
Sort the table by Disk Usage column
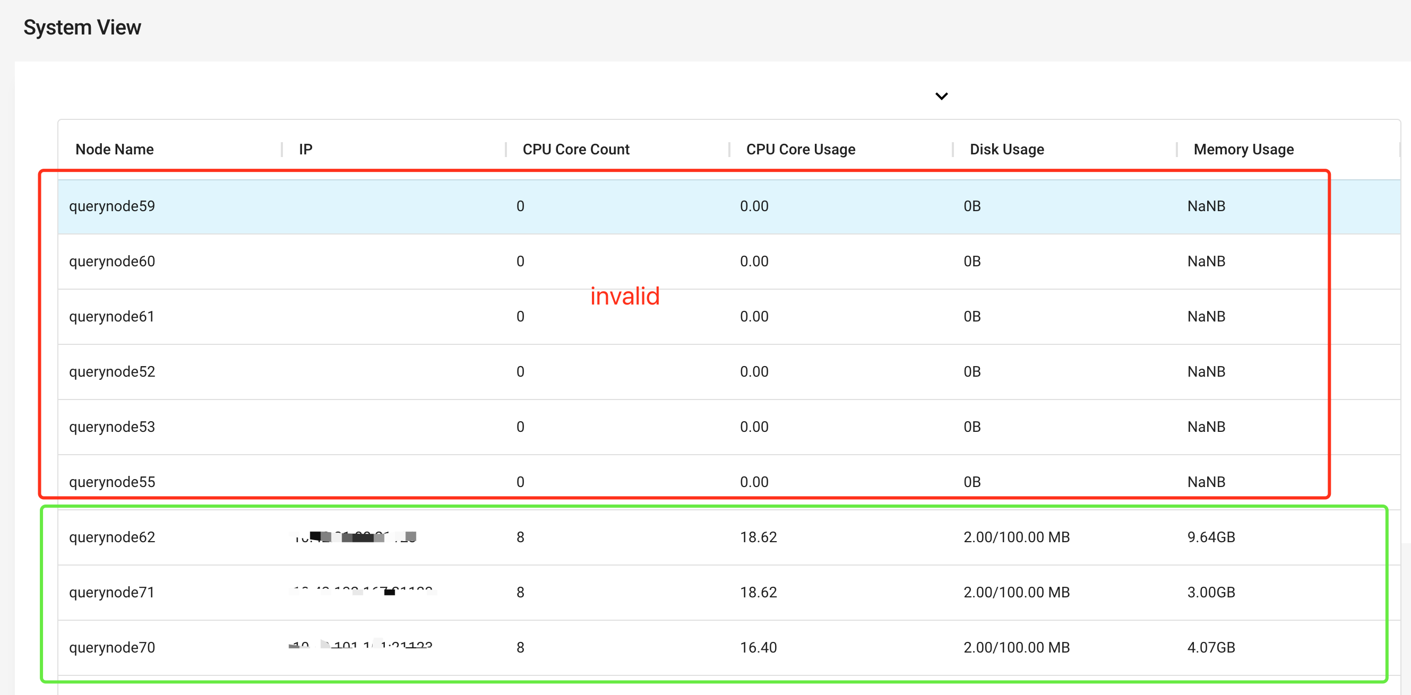pyautogui.click(x=1006, y=149)
